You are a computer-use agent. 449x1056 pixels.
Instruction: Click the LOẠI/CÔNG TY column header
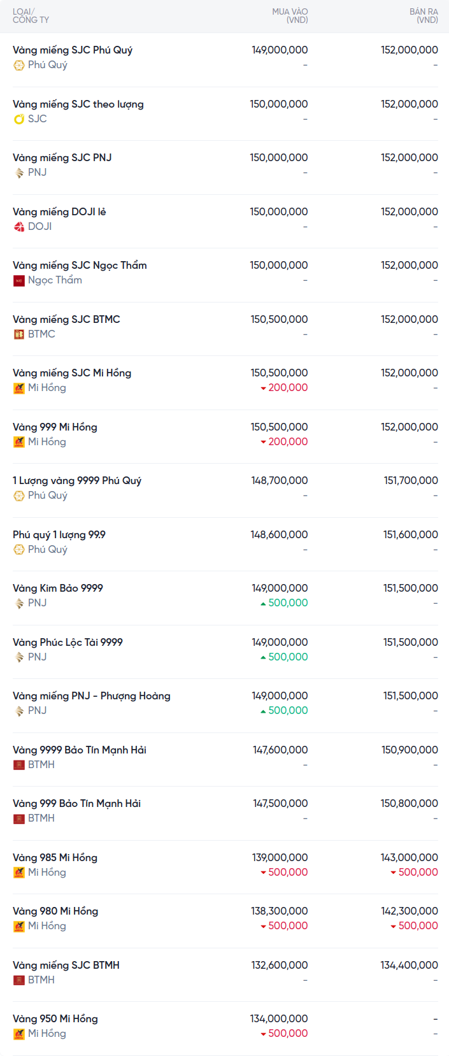[x=31, y=16]
